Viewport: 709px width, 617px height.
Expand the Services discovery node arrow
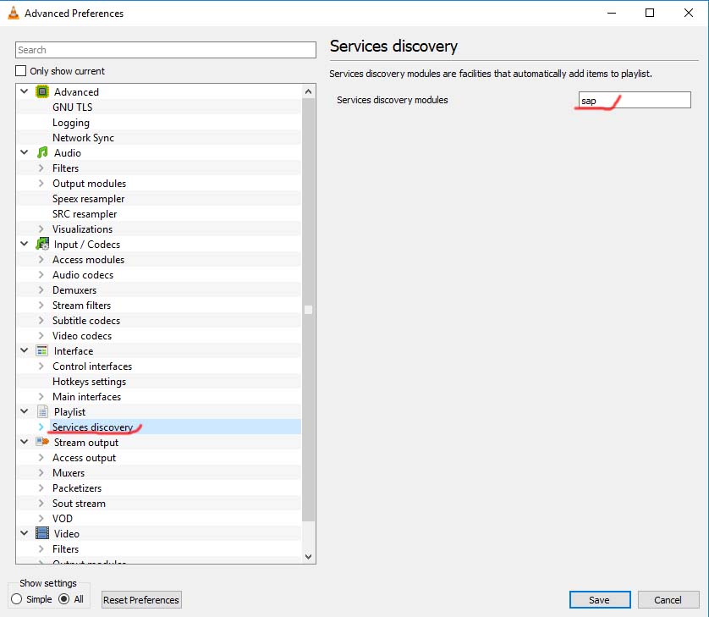tap(41, 427)
